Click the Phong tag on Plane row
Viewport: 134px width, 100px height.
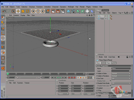tap(111, 16)
